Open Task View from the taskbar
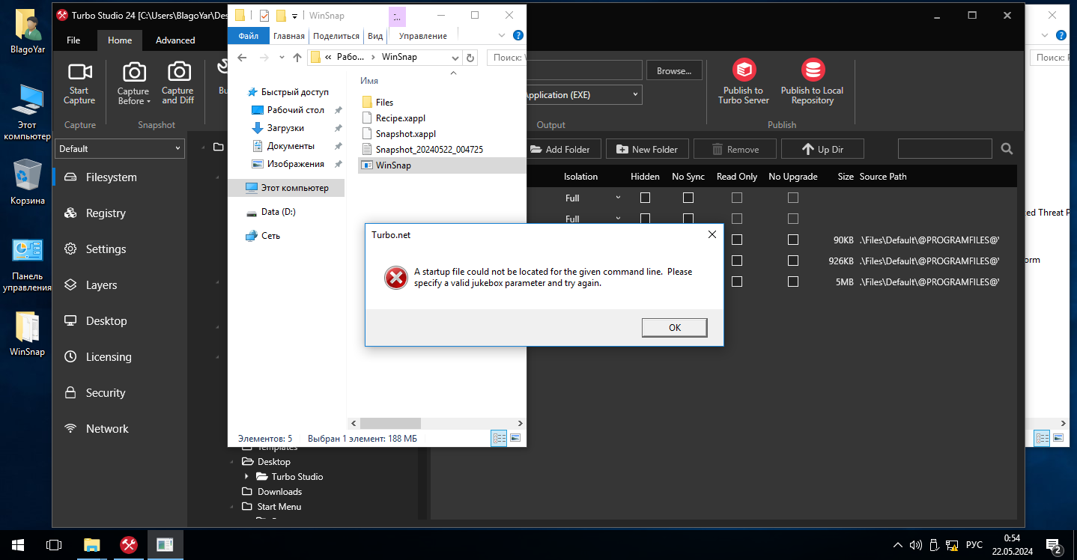Image resolution: width=1077 pixels, height=560 pixels. [54, 544]
